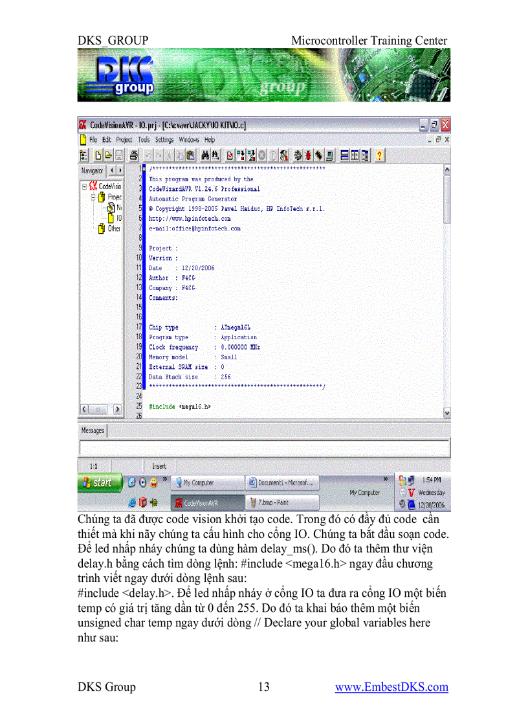Select the IO file in the Navigator tree
Image resolution: width=528 pixels, height=727 pixels.
(x=113, y=217)
